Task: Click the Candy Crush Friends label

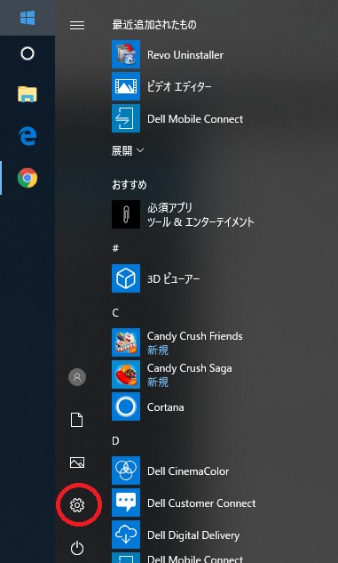Action: [195, 336]
